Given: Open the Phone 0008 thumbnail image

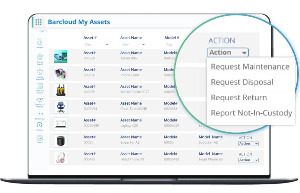Looking at the screenshot, I should (61, 73).
